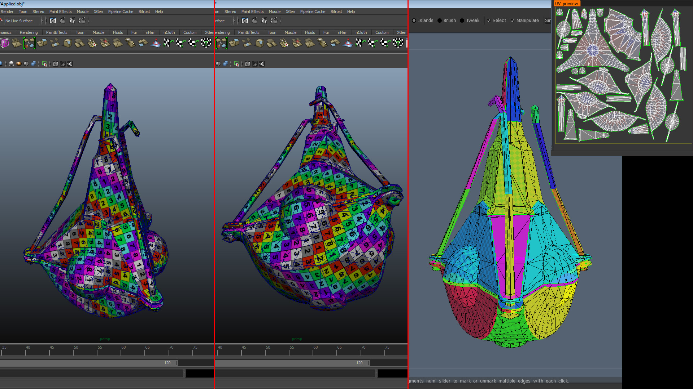This screenshot has height=389, width=693.
Task: Uncheck the Select checkbox
Action: [488, 21]
